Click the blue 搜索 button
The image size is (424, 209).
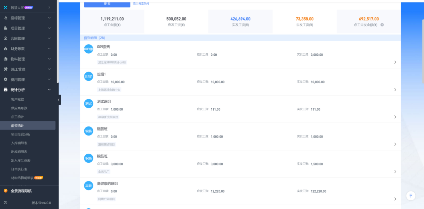[107, 4]
